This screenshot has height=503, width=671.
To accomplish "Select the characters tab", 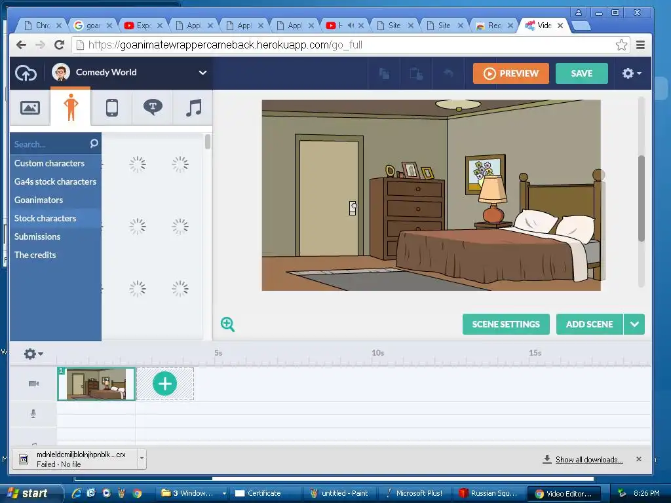I will (71, 107).
